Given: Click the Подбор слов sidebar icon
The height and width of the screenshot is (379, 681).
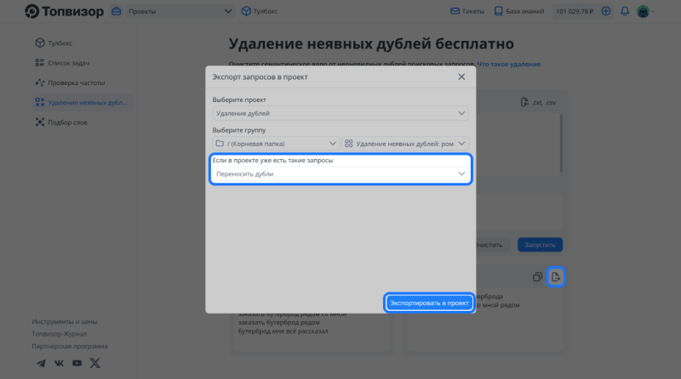Looking at the screenshot, I should coord(40,122).
